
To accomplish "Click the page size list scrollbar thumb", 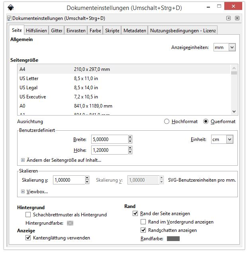I will [234, 73].
